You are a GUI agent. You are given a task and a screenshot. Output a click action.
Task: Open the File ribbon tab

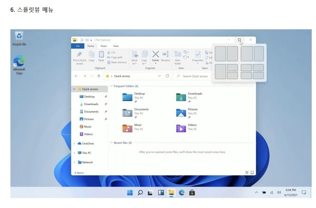[77, 46]
